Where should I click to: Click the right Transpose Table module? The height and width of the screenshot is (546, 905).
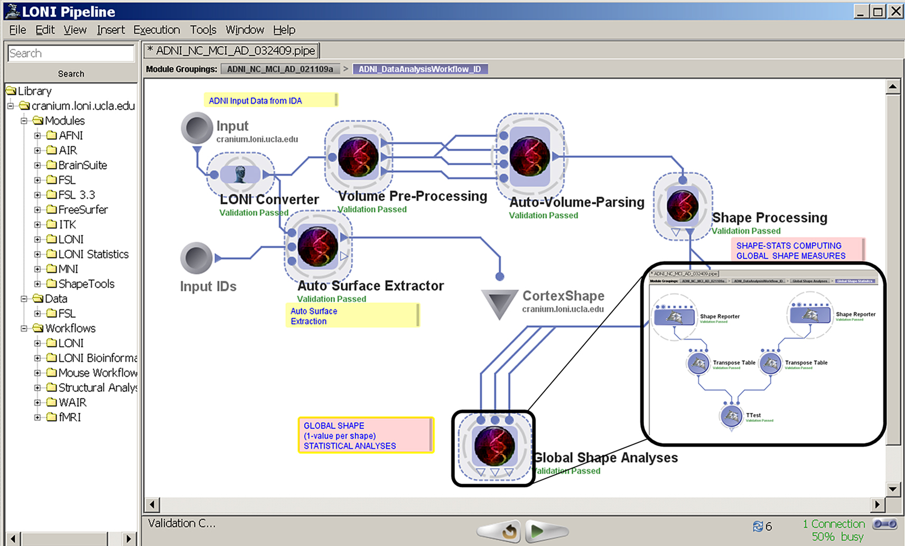coord(770,364)
